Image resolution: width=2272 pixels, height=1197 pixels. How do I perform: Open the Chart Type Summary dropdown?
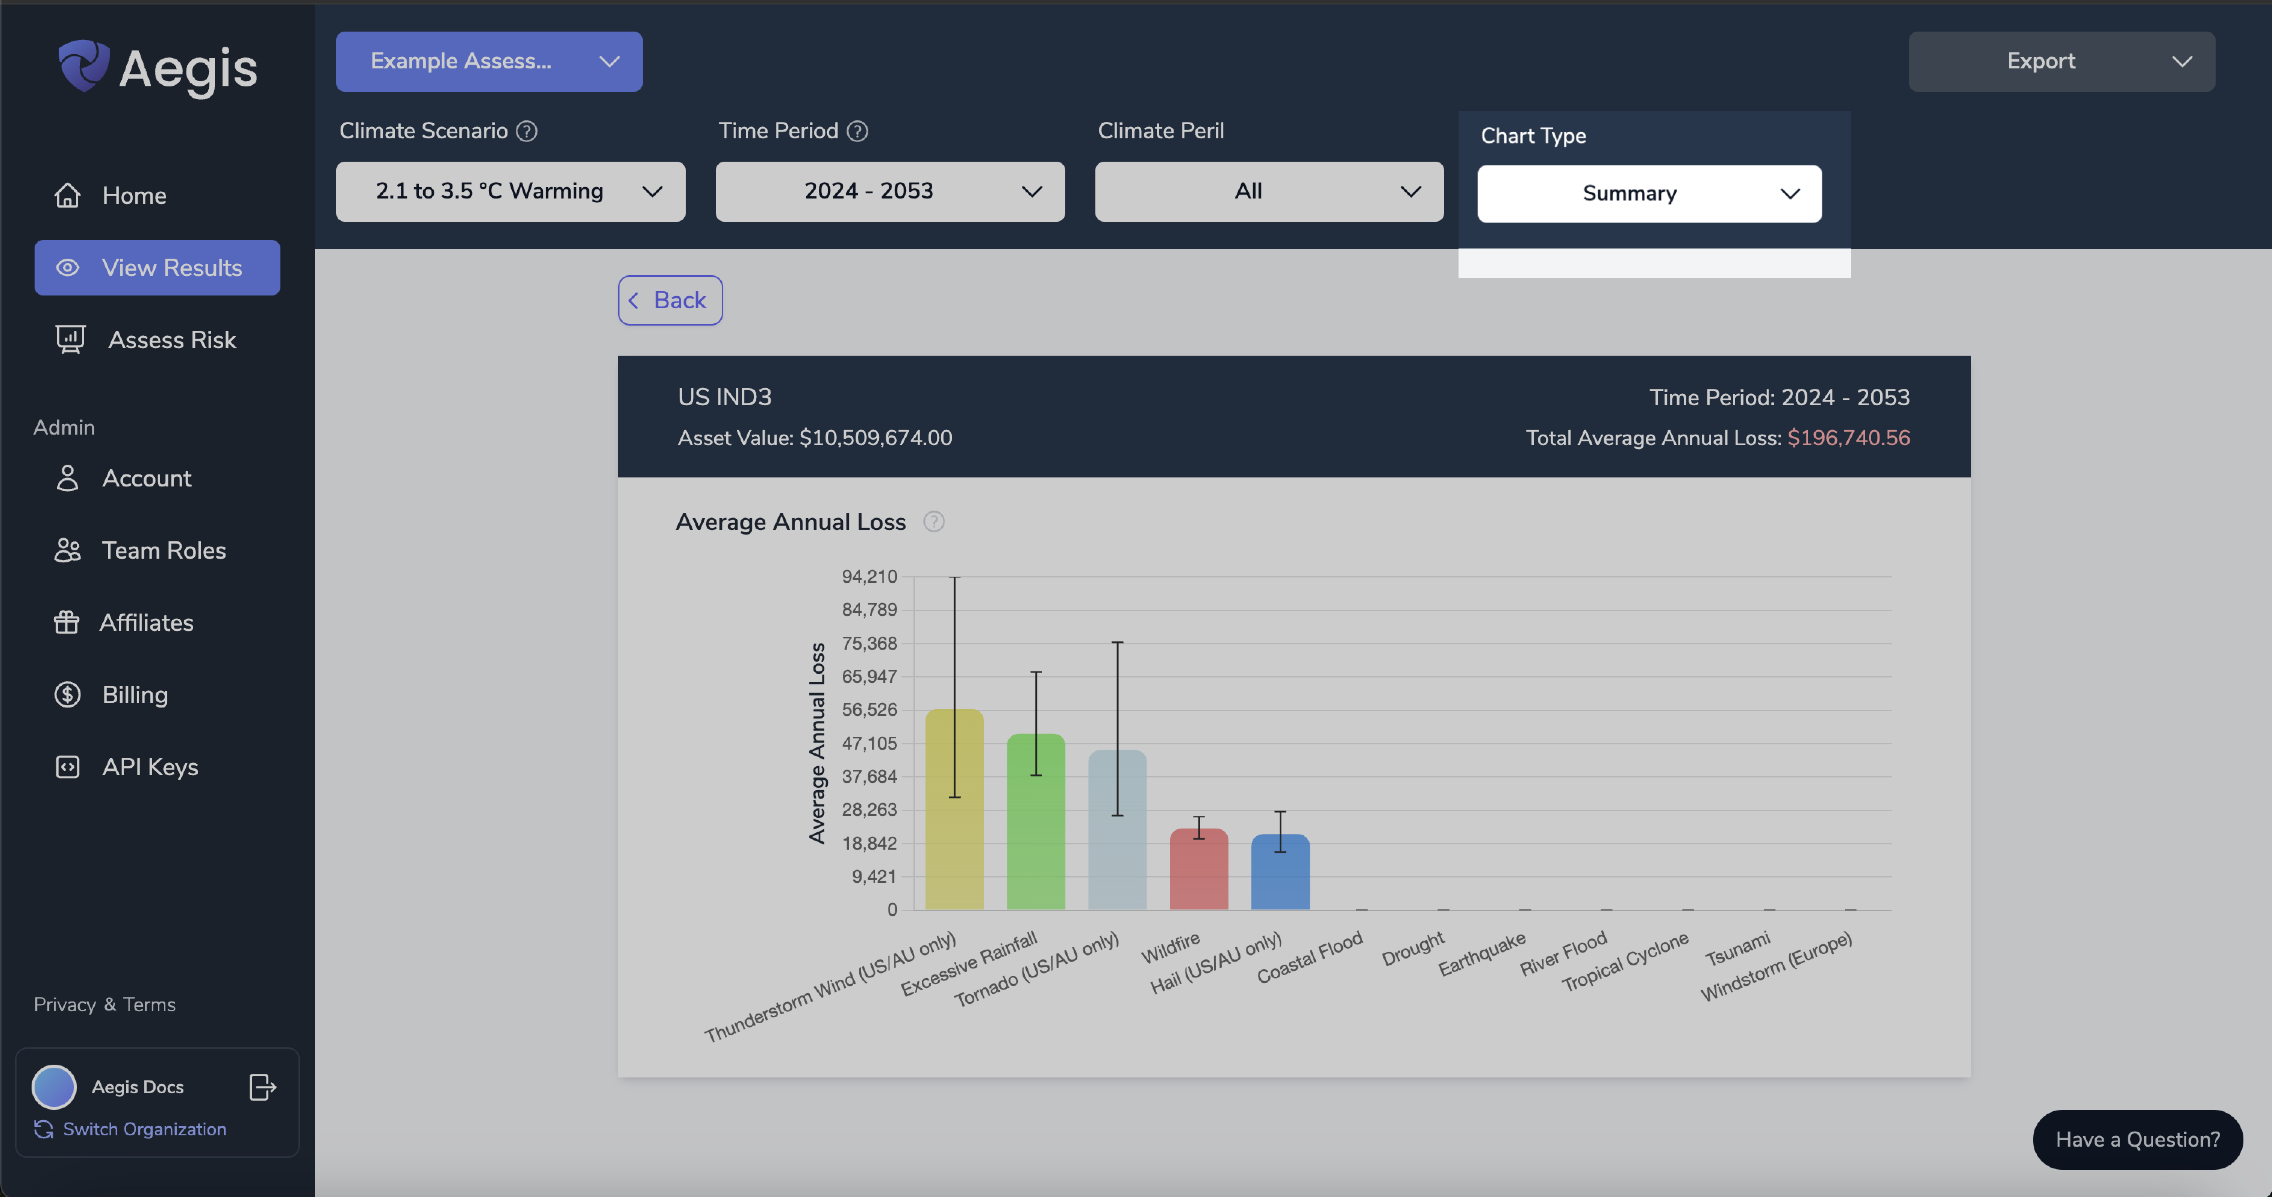(1649, 194)
